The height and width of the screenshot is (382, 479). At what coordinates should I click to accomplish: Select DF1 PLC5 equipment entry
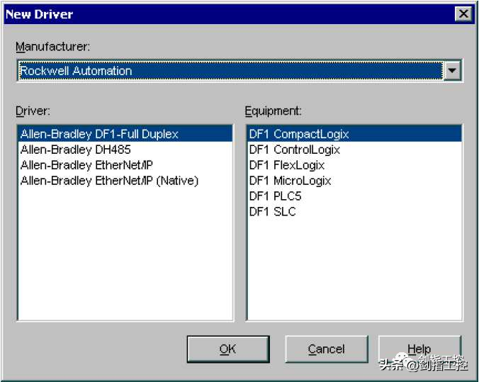(276, 196)
